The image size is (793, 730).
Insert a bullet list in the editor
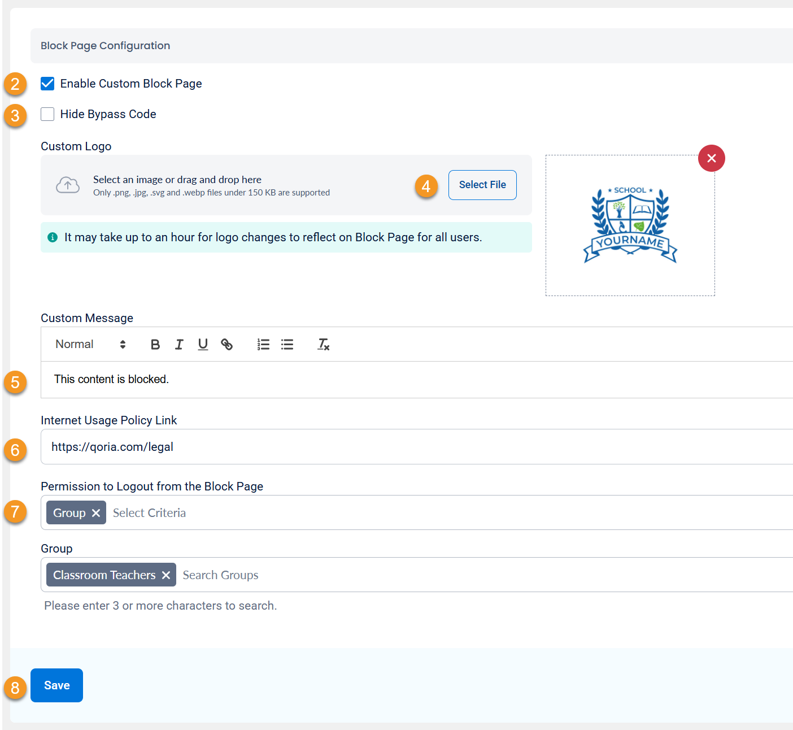(287, 344)
